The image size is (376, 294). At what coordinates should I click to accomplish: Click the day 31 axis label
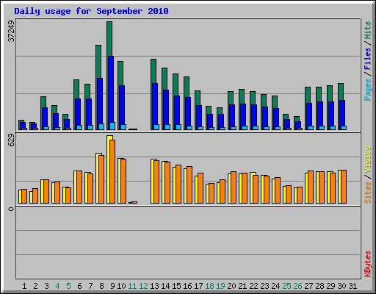coord(352,286)
